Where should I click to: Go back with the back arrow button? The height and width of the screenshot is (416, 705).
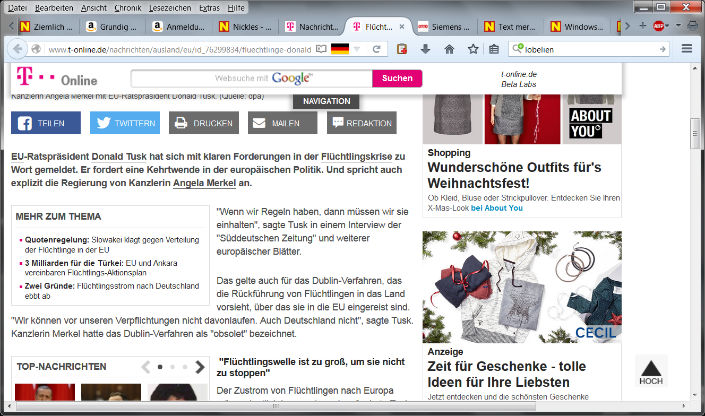pos(18,49)
